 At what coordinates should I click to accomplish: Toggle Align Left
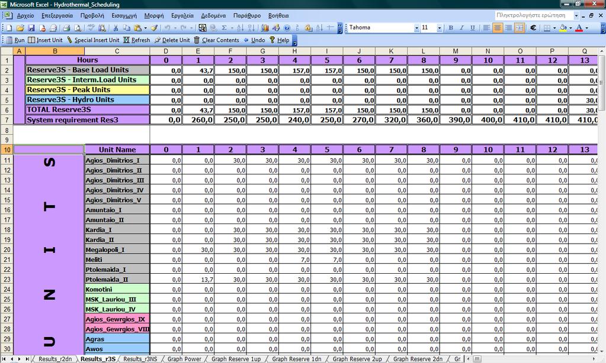486,28
